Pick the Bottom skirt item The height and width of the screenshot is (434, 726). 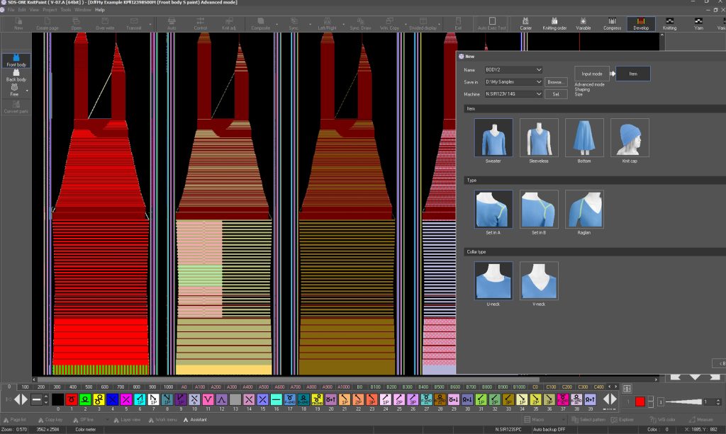point(584,137)
